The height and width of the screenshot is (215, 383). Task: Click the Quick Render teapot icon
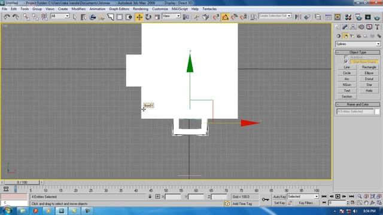click(377, 17)
